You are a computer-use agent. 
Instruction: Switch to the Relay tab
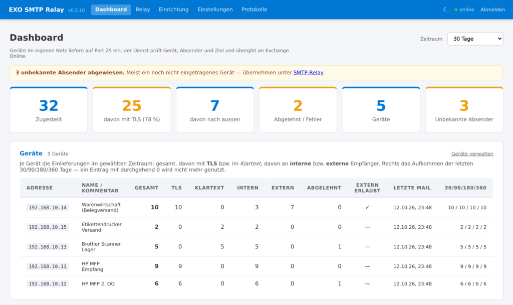click(x=143, y=10)
